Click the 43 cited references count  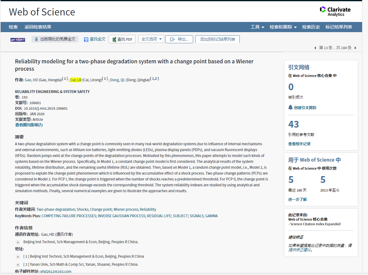click(294, 124)
